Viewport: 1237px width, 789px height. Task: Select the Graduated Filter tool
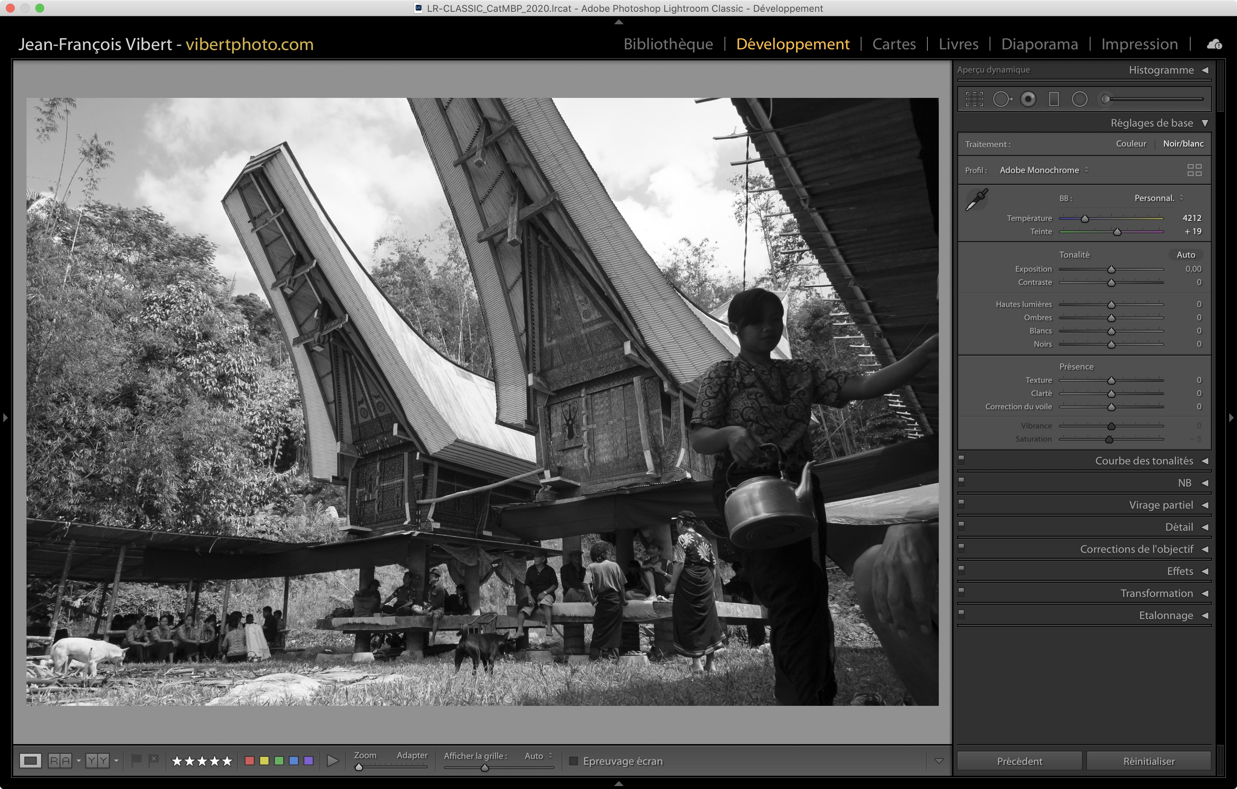pos(1054,99)
